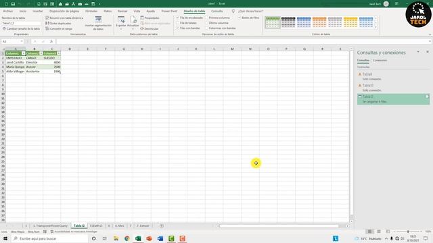
Task: Switch to the Insertar ribbon tab
Action: [38, 11]
